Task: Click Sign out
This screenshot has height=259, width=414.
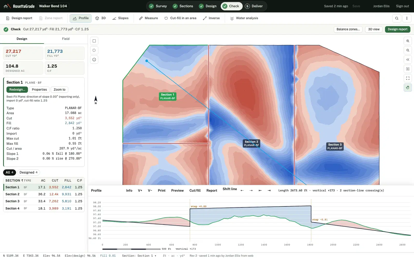Action: pyautogui.click(x=402, y=6)
